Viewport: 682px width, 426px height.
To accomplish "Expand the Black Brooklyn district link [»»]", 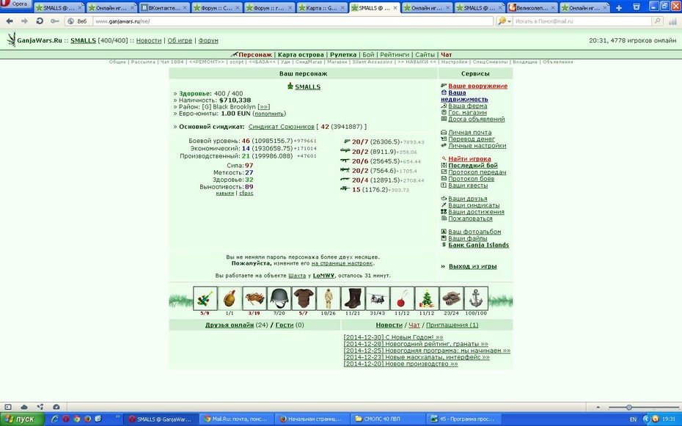I will coord(263,107).
